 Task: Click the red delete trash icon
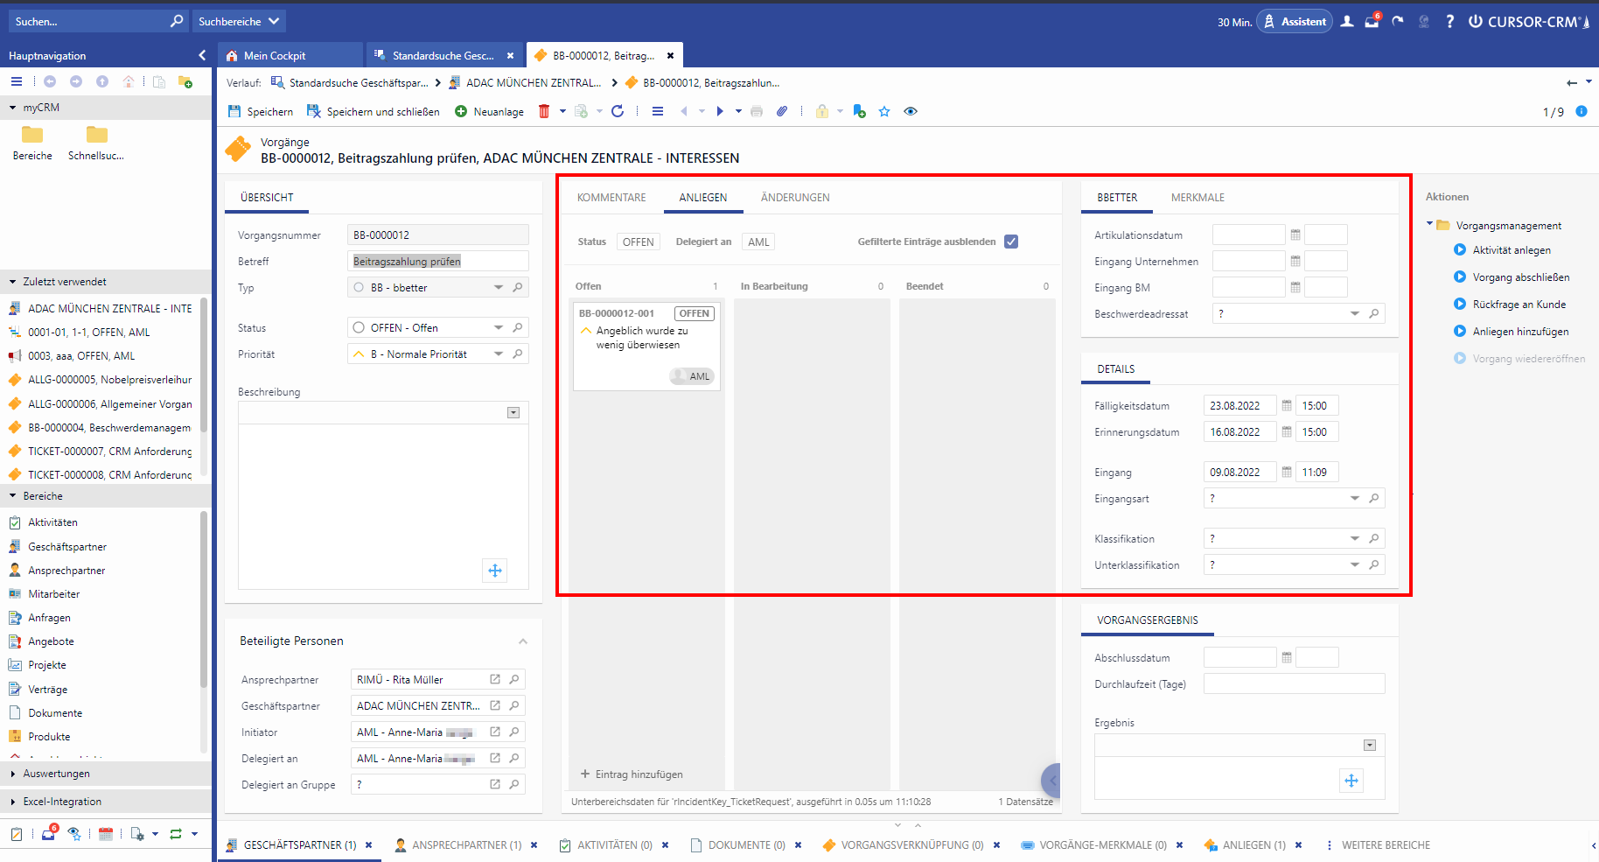click(544, 111)
